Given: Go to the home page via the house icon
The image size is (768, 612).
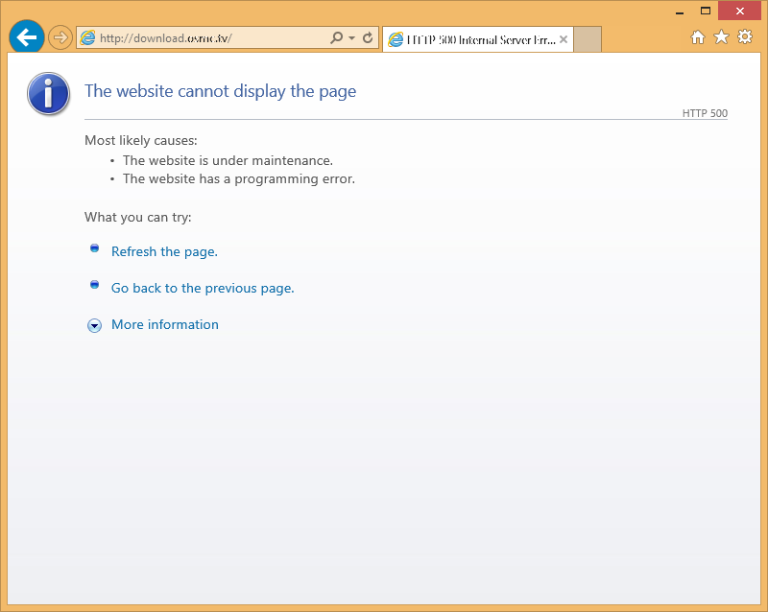Looking at the screenshot, I should [x=698, y=37].
